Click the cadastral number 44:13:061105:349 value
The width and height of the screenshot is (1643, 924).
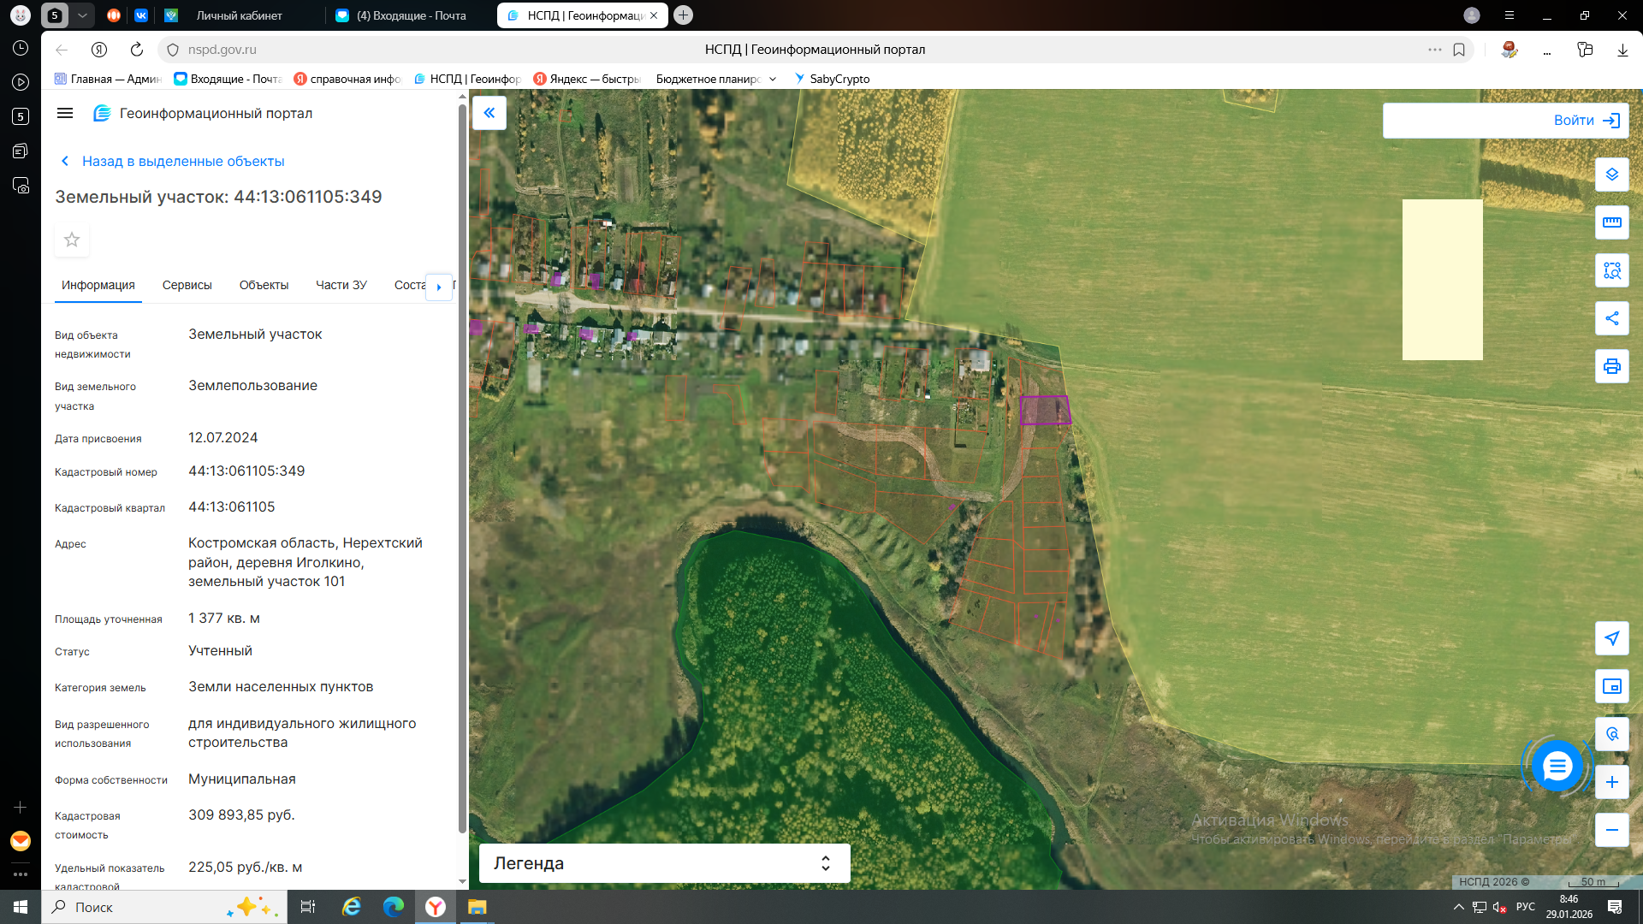pos(246,471)
